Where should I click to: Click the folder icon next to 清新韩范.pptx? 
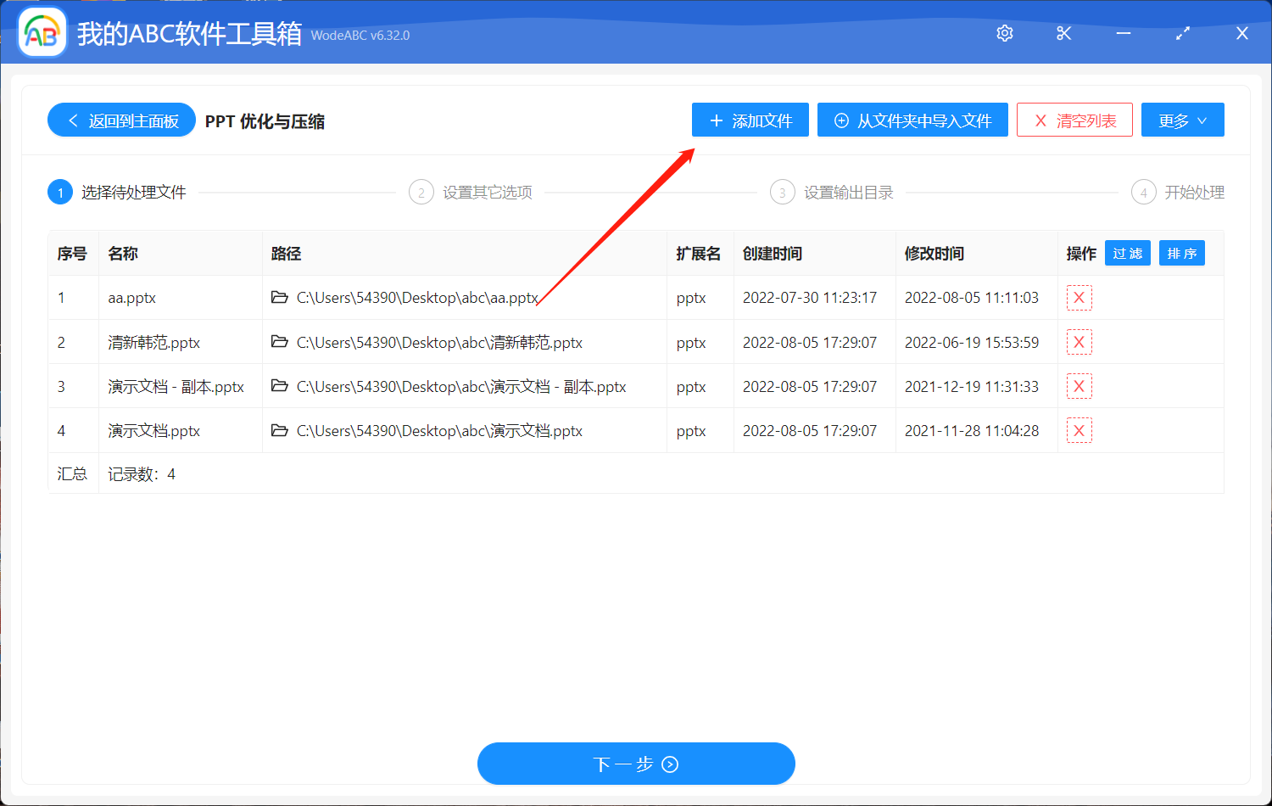280,342
